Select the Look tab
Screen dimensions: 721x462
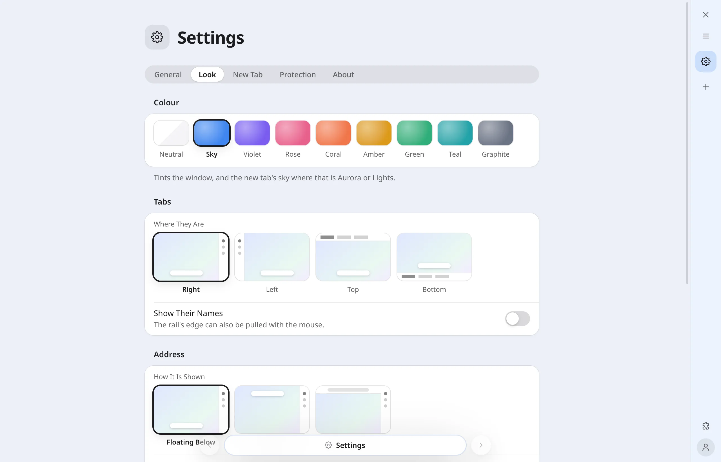point(207,74)
